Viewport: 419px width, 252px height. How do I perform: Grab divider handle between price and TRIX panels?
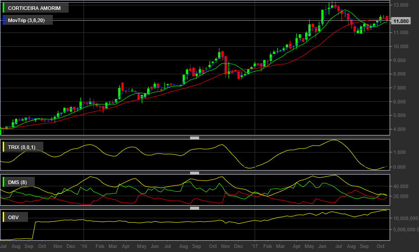coord(195,138)
